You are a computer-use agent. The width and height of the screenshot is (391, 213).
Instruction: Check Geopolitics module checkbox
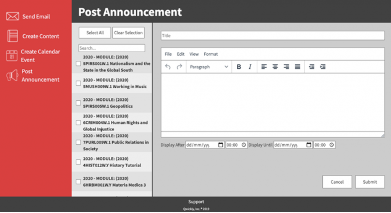pyautogui.click(x=78, y=103)
